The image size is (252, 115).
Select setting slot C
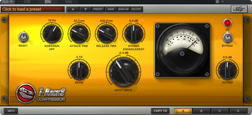pyautogui.click(x=220, y=111)
